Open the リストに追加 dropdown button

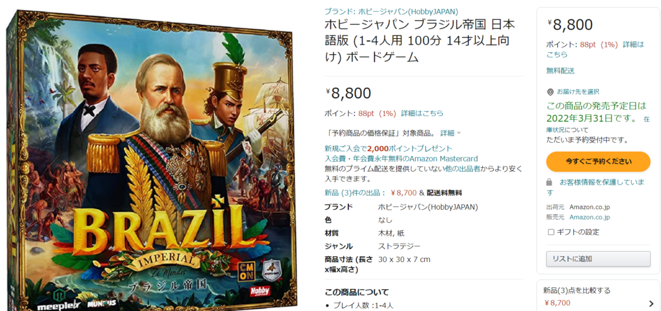[x=598, y=259]
